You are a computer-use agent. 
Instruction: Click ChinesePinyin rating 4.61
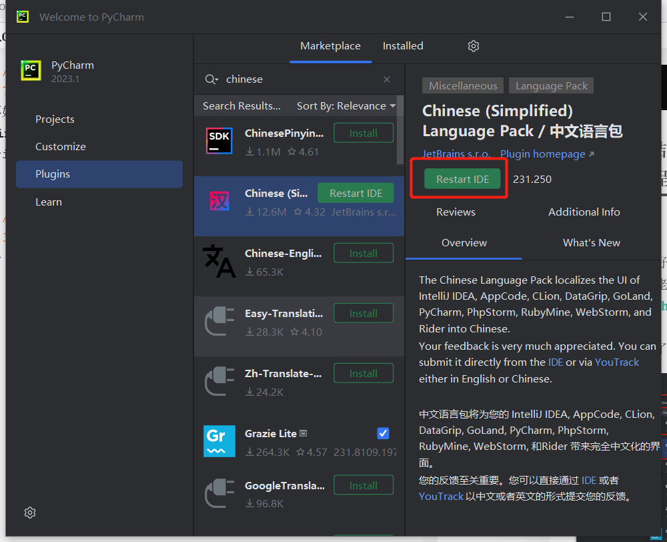303,152
